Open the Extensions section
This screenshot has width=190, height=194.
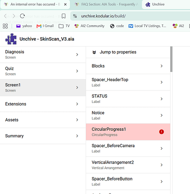pyautogui.click(x=43, y=104)
